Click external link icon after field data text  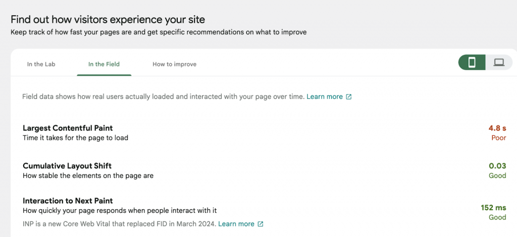pyautogui.click(x=349, y=96)
